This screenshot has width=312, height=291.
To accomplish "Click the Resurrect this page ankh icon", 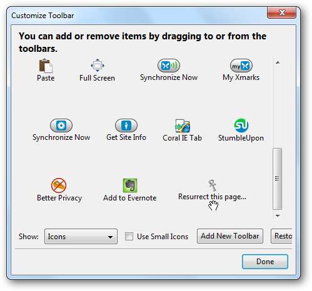I will point(212,185).
